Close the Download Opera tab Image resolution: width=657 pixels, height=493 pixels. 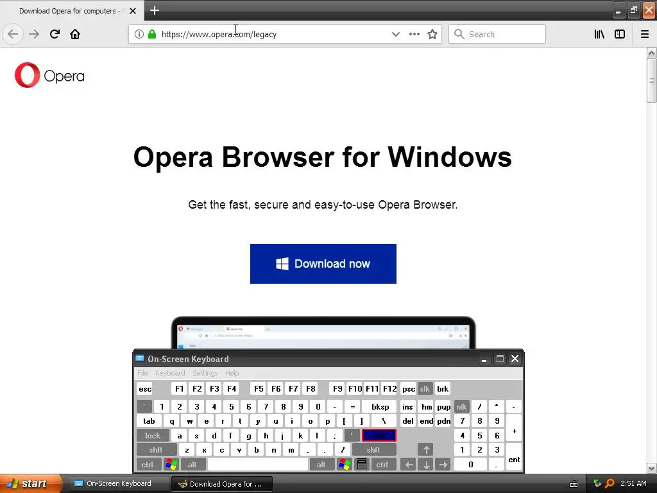pos(133,11)
